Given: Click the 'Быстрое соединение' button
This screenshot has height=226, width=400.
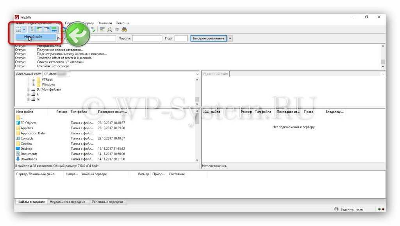Looking at the screenshot, I should click(209, 38).
